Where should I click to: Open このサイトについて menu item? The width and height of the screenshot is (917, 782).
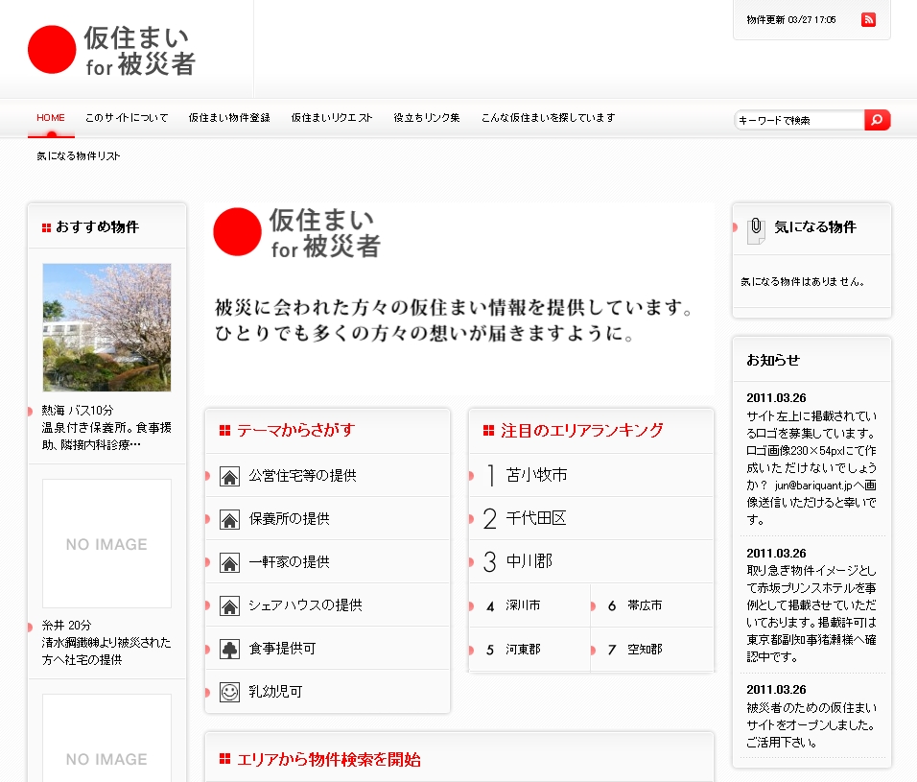[127, 118]
